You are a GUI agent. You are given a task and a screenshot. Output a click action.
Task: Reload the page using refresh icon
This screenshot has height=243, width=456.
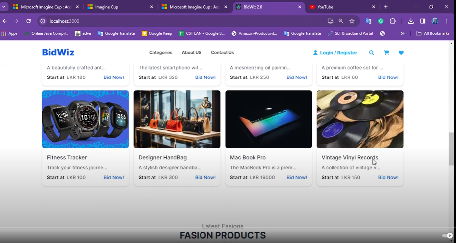click(29, 21)
